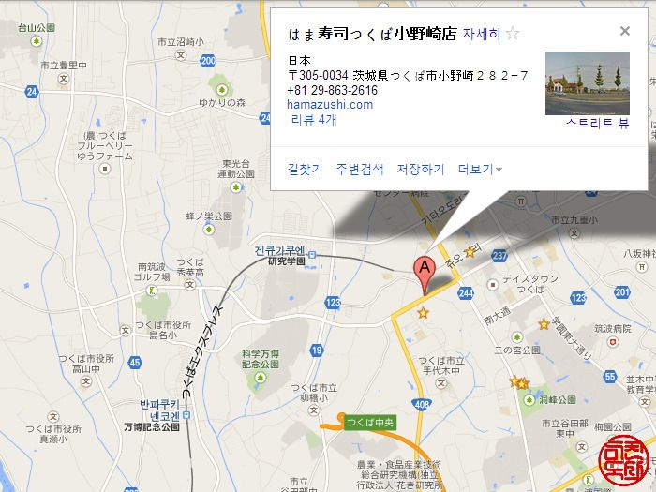Star this place with the favorite star icon
Viewport: 656px width, 492px height.
pos(513,34)
